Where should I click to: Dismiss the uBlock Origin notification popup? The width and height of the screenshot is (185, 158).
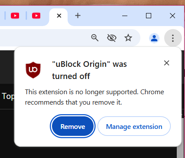166,63
